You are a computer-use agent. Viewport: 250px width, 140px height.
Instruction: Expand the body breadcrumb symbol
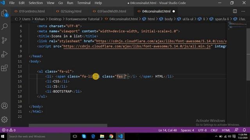[x=168, y=19]
